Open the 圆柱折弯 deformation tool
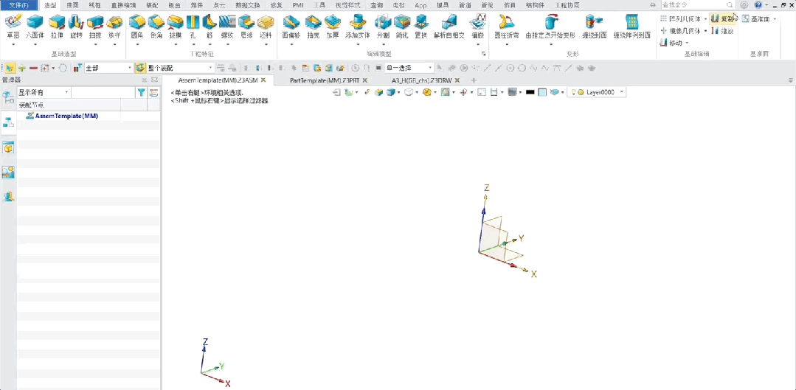This screenshot has height=390, width=796. [506, 24]
